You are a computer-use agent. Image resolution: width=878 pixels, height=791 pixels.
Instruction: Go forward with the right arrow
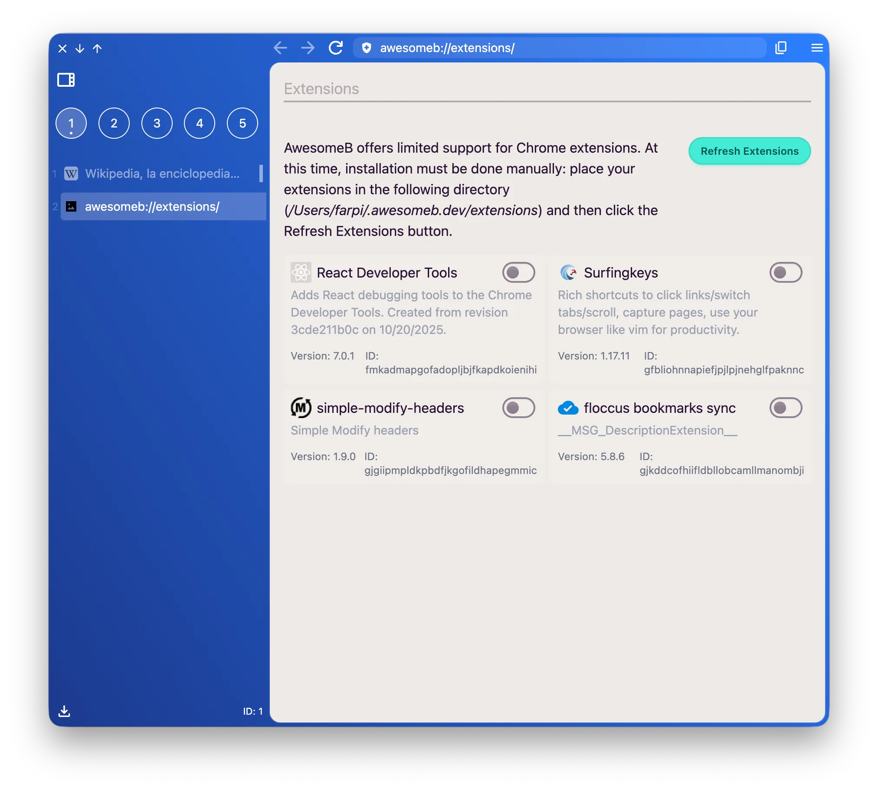point(308,48)
